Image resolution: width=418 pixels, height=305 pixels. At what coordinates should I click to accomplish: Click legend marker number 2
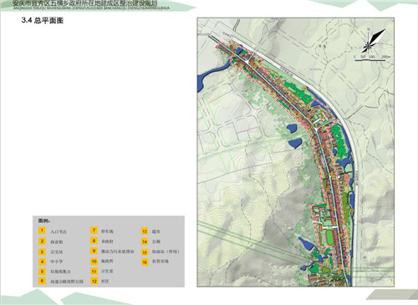pos(42,241)
